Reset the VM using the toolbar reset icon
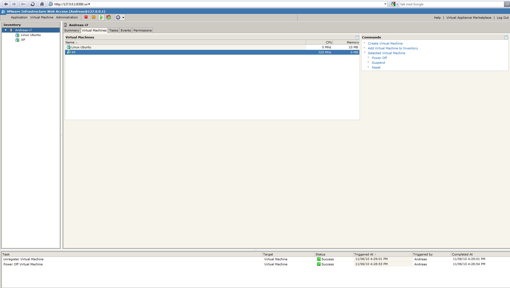 click(x=109, y=17)
